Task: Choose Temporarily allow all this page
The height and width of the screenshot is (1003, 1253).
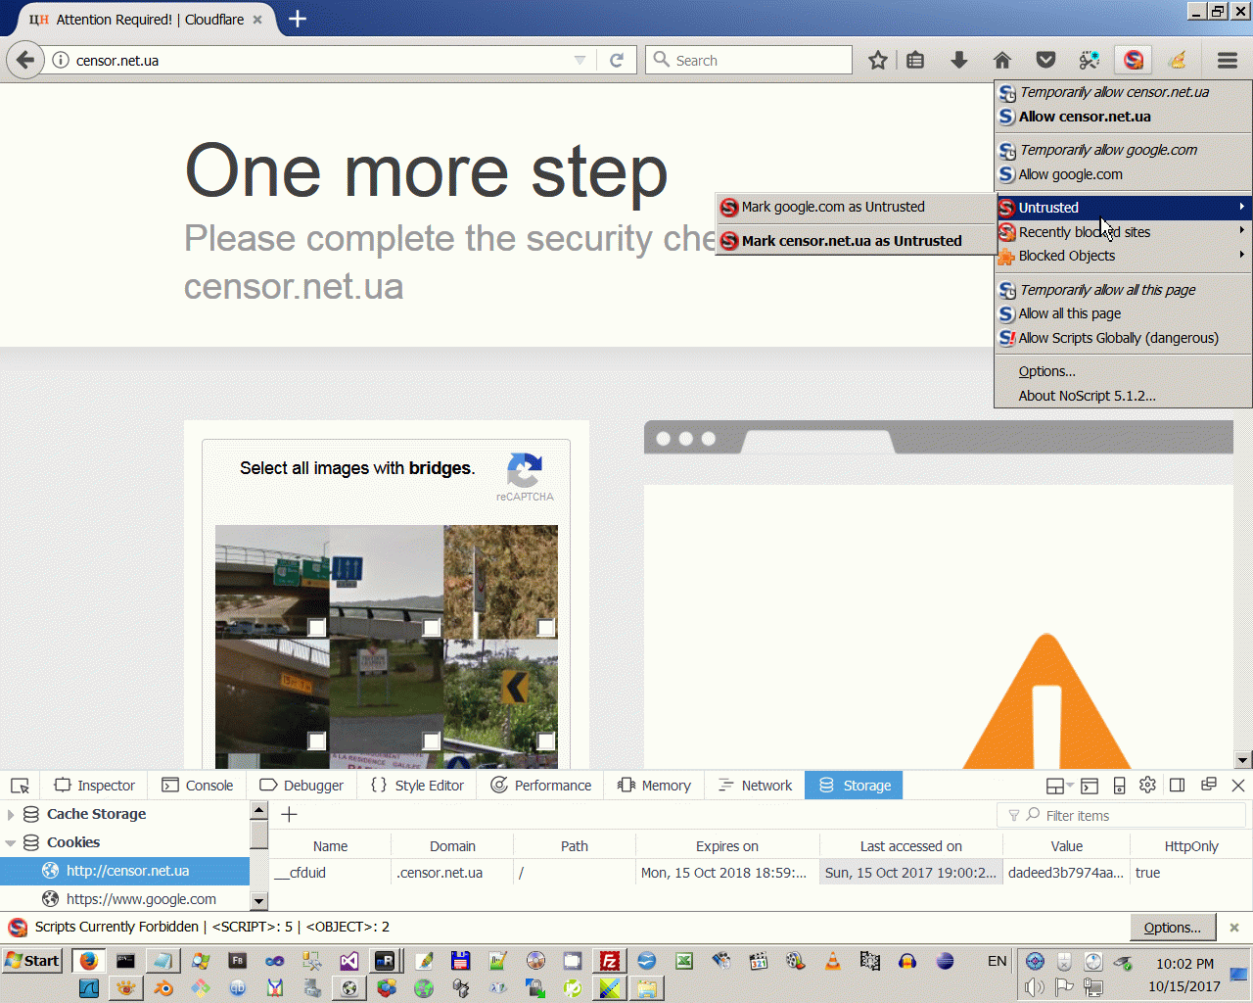Action: [x=1123, y=290]
